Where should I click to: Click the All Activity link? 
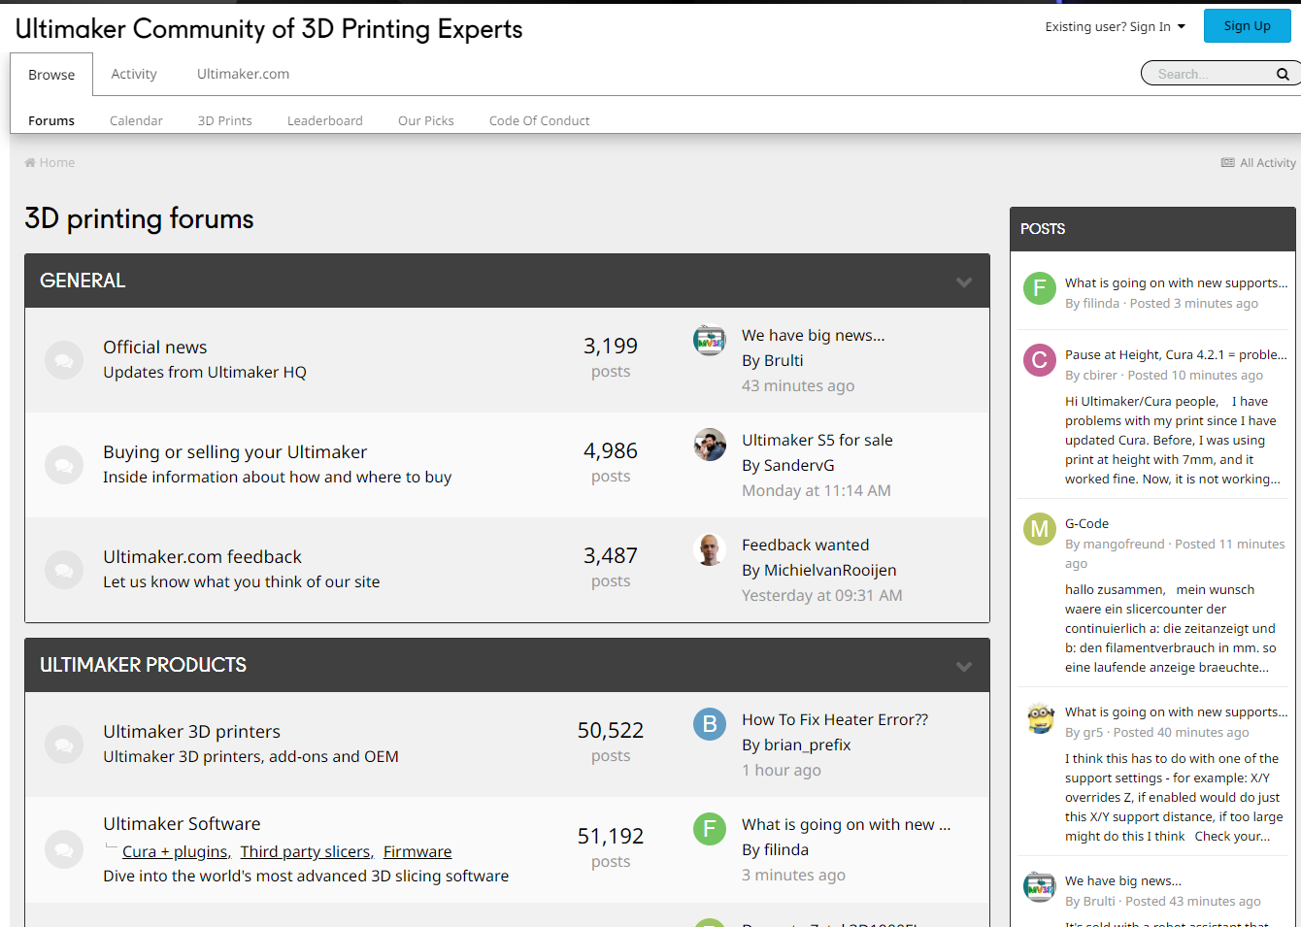(x=1258, y=163)
